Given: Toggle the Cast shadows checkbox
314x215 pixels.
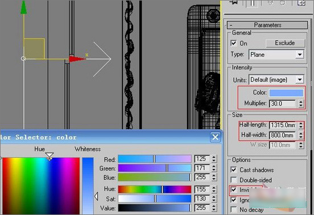Looking at the screenshot, I should click(233, 170).
